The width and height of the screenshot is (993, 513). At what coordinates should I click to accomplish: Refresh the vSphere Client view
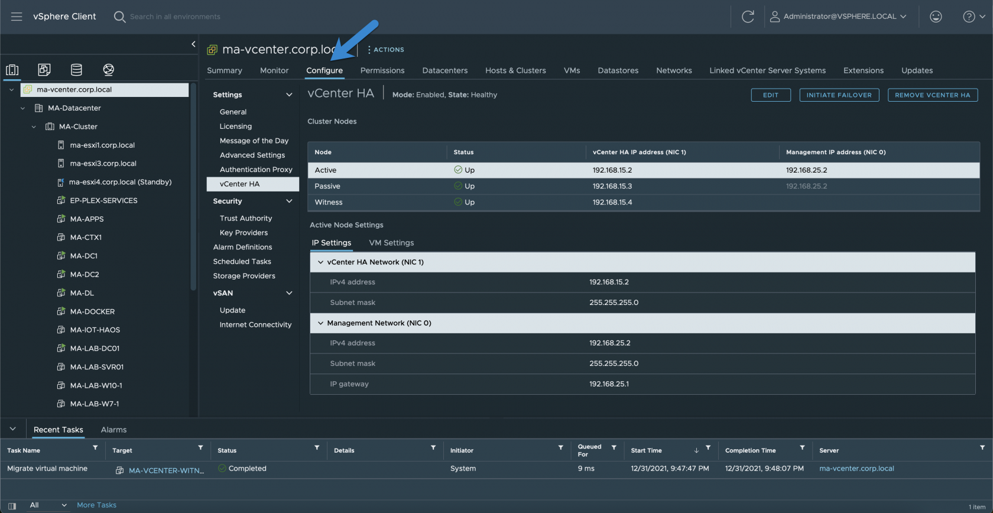point(748,17)
